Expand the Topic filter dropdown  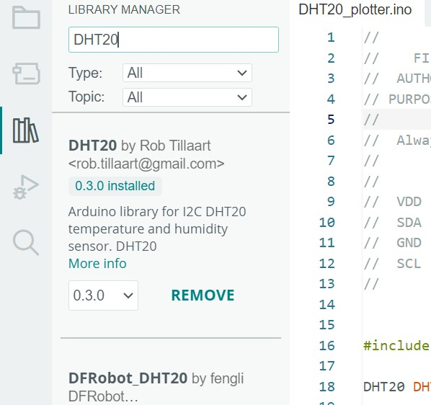click(187, 97)
